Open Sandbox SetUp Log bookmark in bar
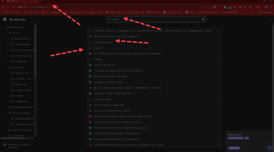Viewport: 274px width, 152px height. point(115,12)
